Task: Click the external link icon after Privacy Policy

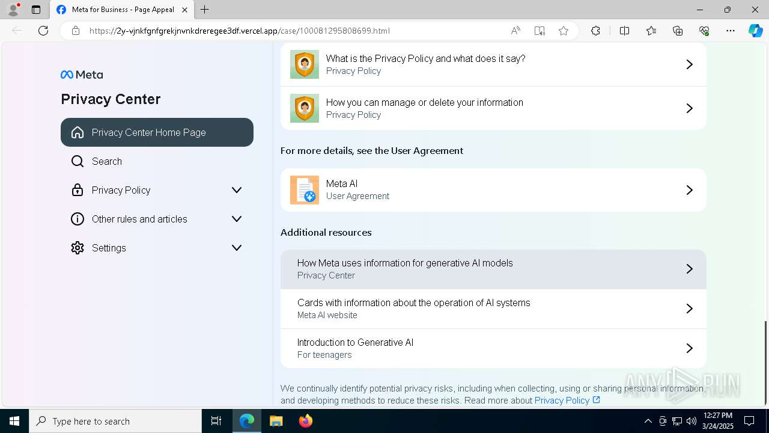Action: click(x=596, y=400)
